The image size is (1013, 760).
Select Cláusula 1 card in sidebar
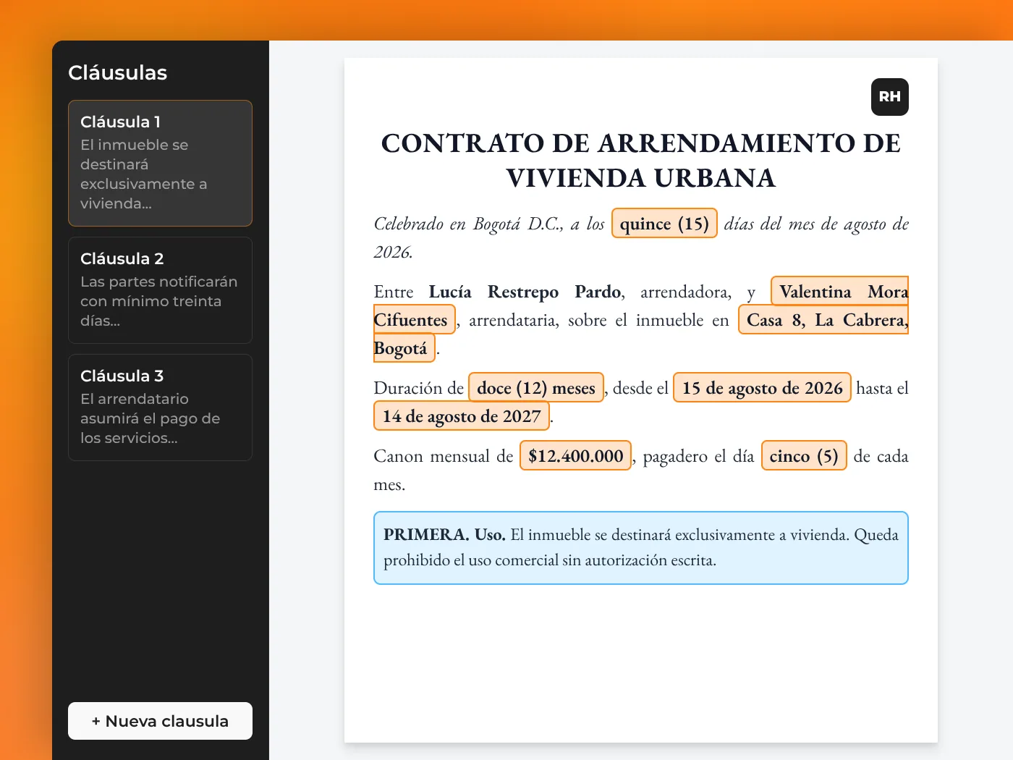point(160,163)
